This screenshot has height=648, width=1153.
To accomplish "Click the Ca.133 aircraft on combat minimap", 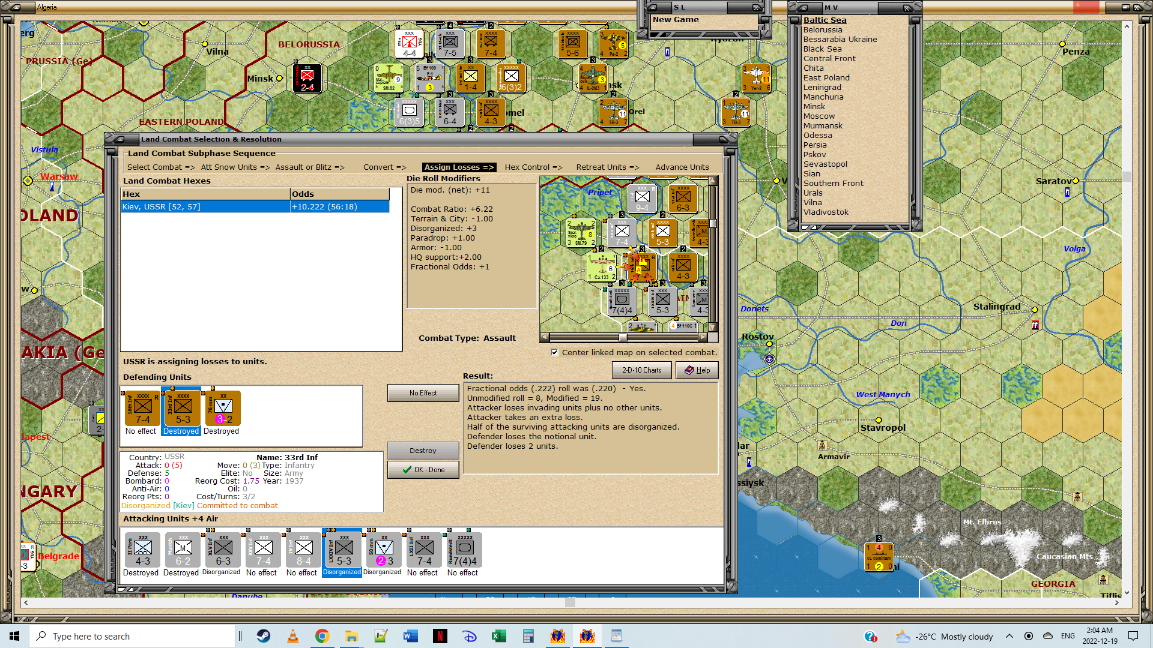I will tap(602, 267).
